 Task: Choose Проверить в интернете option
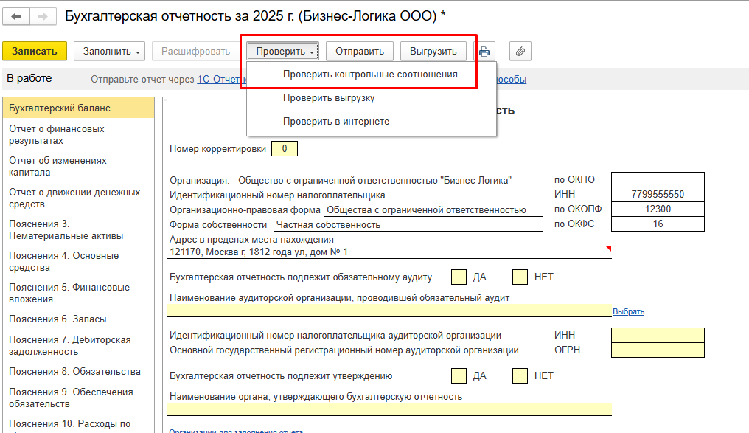pyautogui.click(x=336, y=122)
